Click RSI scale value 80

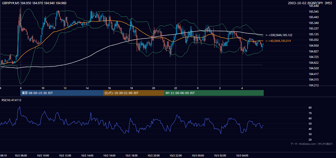pyautogui.click(x=310, y=108)
